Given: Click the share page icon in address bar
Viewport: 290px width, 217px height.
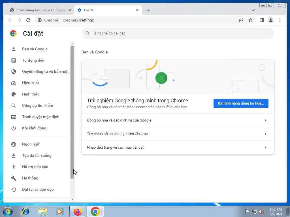Looking at the screenshot, I should click(x=241, y=20).
